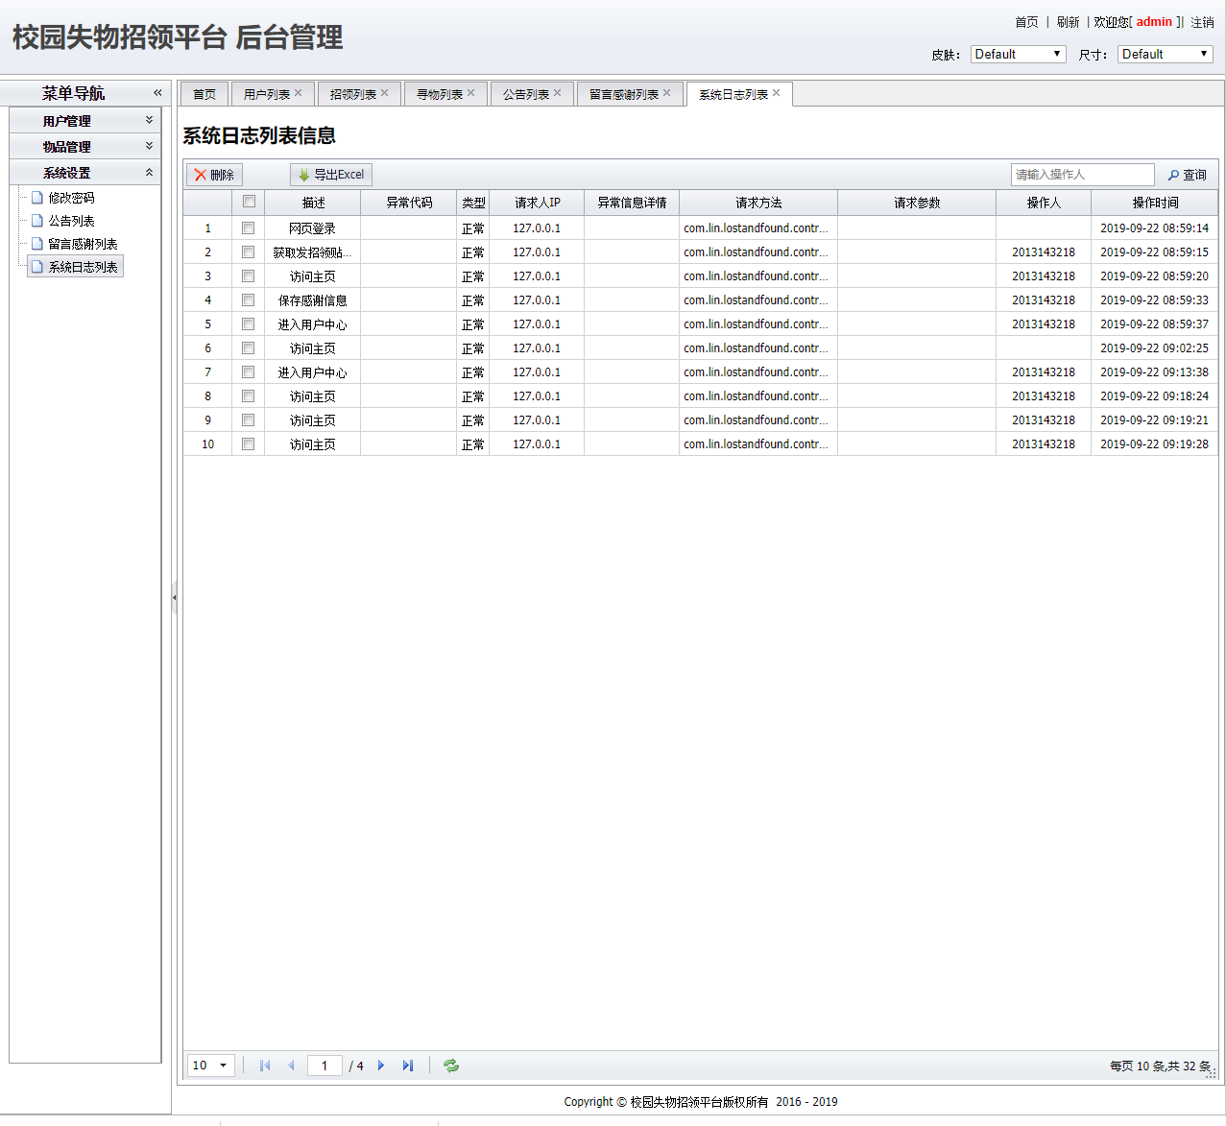
Task: Open 修改密码 in the sidebar
Action: tap(71, 198)
